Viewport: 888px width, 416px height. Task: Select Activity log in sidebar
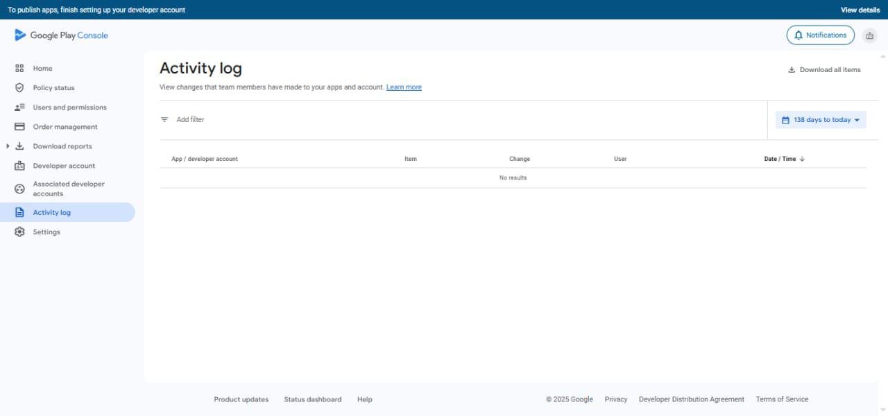(x=68, y=213)
